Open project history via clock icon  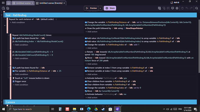point(3,8)
